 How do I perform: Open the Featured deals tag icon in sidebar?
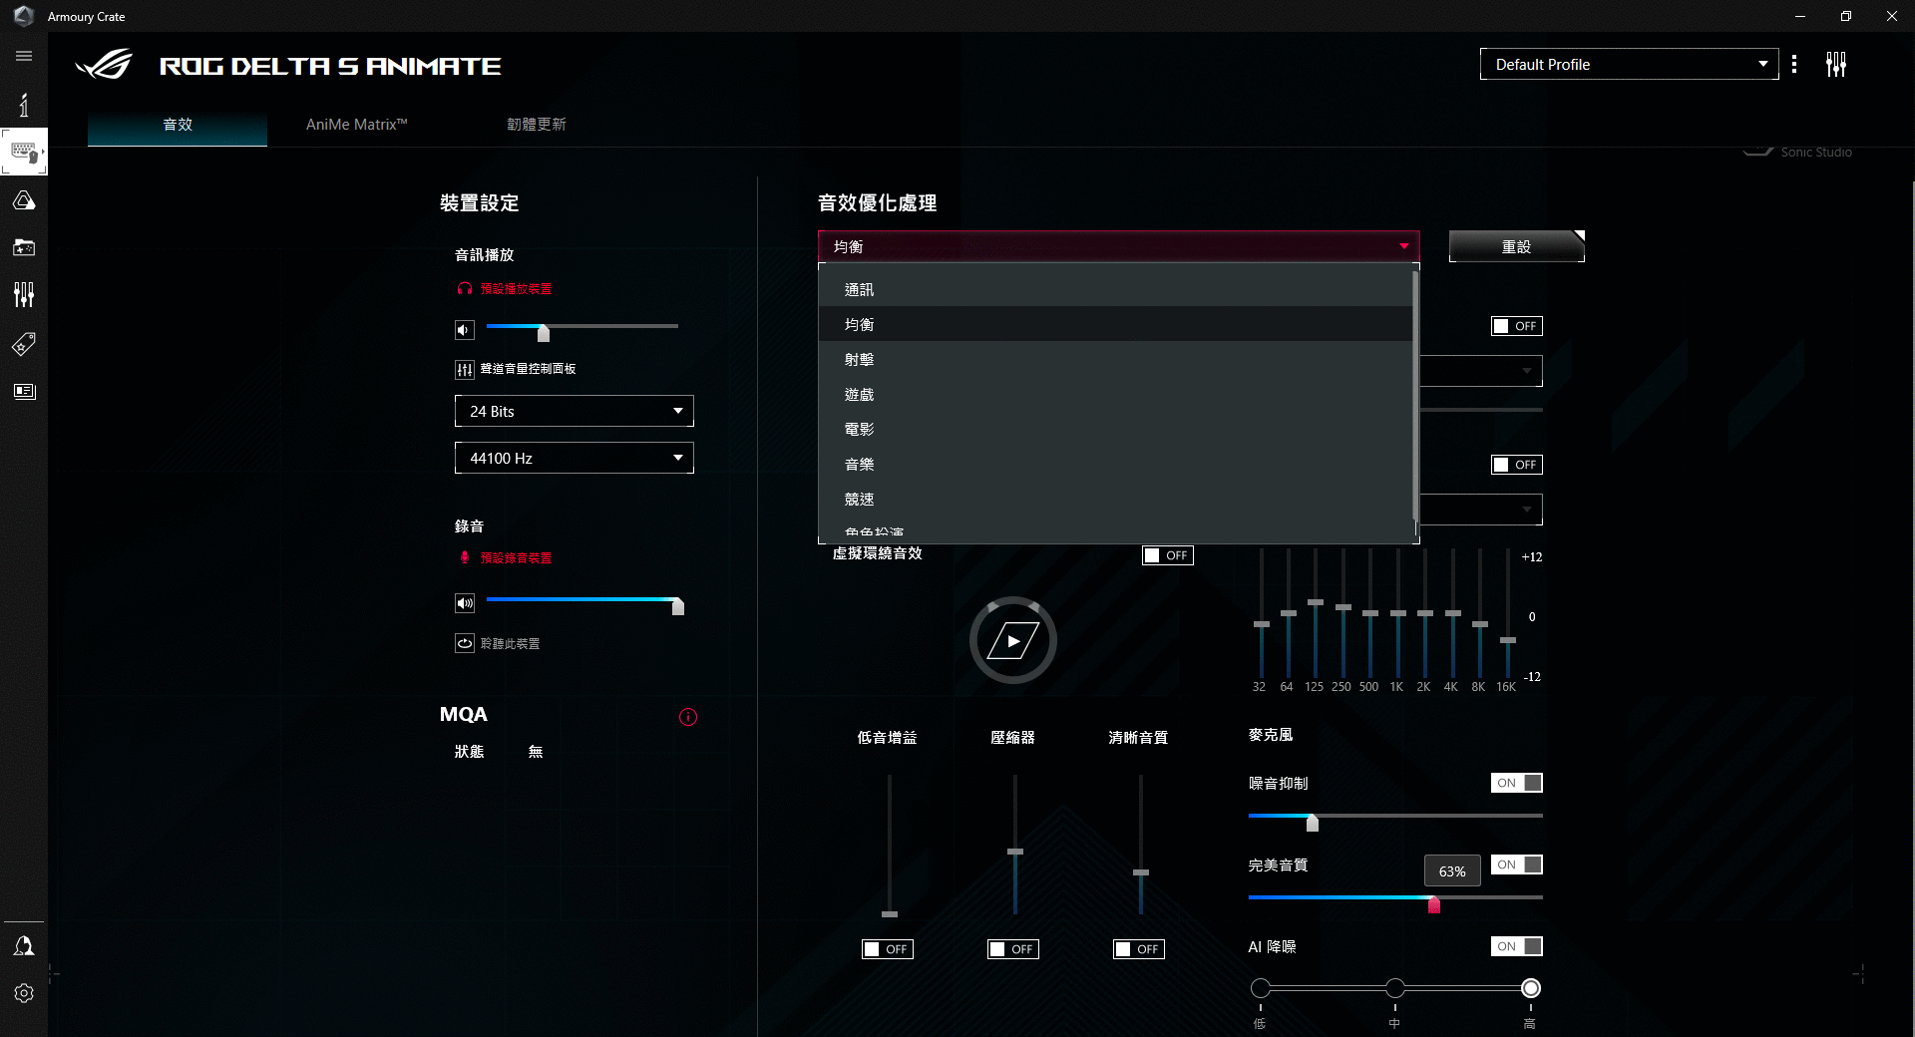pyautogui.click(x=24, y=344)
